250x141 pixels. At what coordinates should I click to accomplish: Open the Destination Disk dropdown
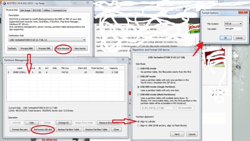pyautogui.click(x=47, y=40)
